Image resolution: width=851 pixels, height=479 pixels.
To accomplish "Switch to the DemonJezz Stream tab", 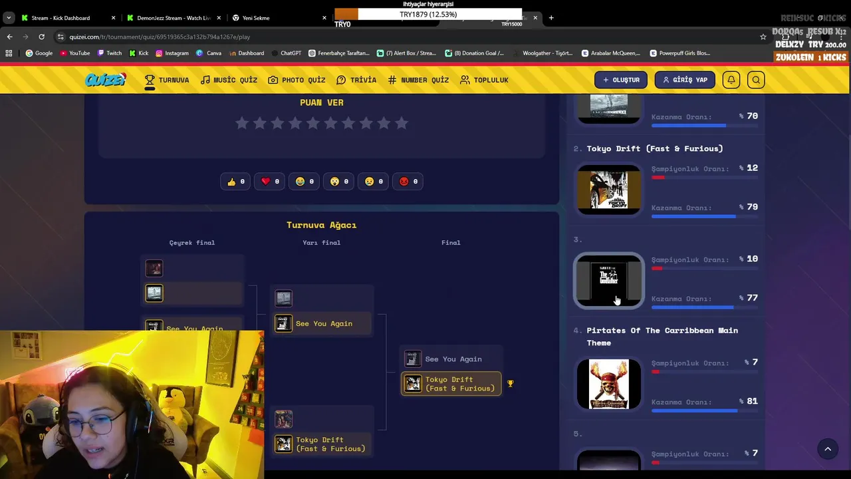I will point(173,18).
